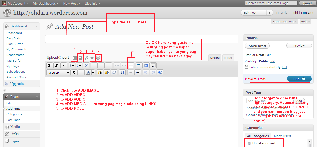Insert the More tag into the post

(131, 66)
